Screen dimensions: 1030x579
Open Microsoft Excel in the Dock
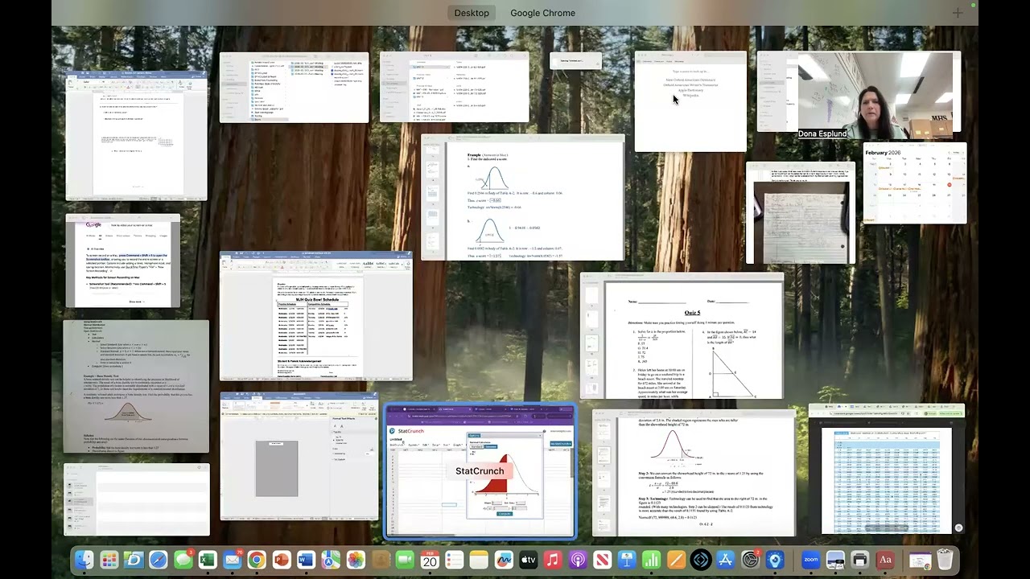coord(208,560)
